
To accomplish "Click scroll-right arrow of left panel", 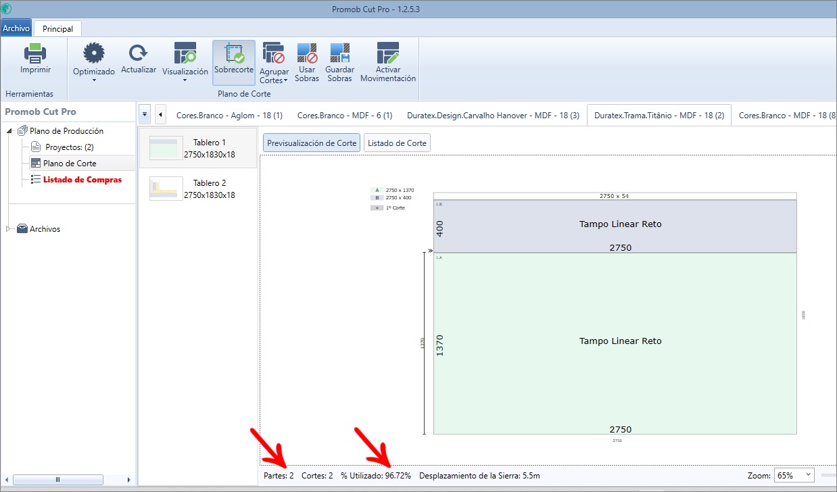I will [129, 479].
